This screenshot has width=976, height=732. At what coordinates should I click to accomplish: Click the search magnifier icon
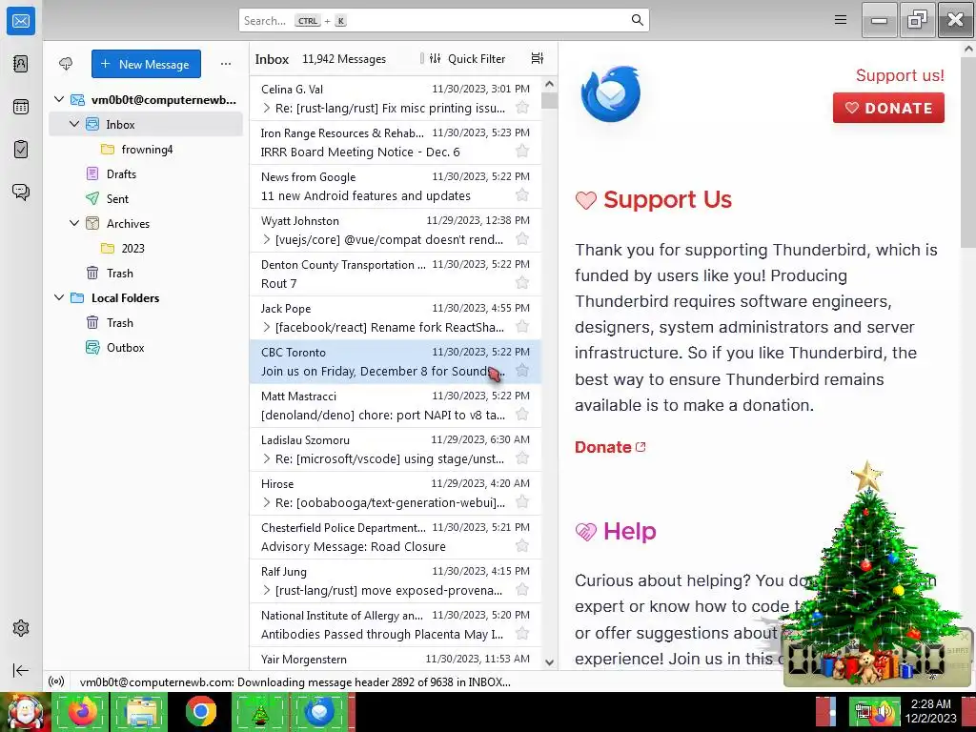(x=637, y=20)
